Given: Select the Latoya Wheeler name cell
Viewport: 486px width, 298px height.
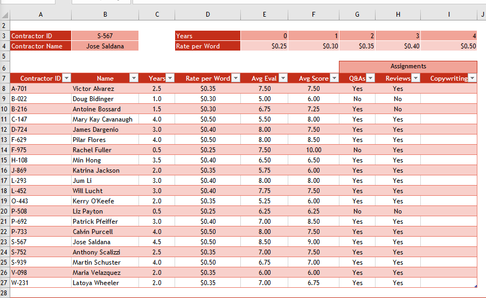Looking at the screenshot, I should pyautogui.click(x=105, y=282).
